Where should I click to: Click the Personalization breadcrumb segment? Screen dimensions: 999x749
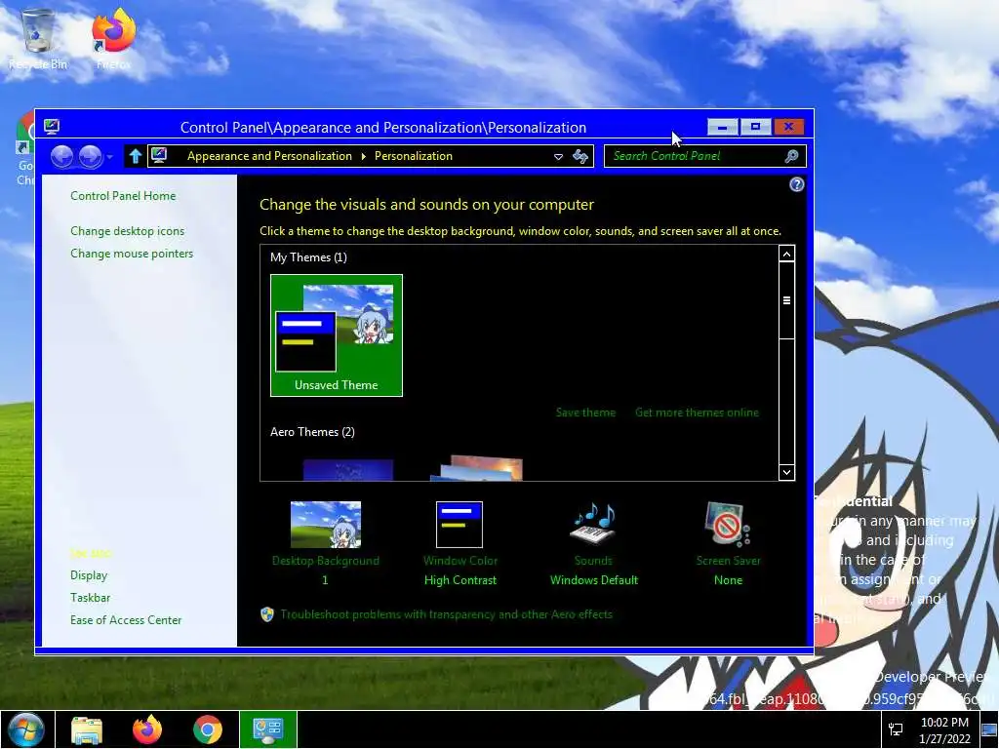[414, 156]
